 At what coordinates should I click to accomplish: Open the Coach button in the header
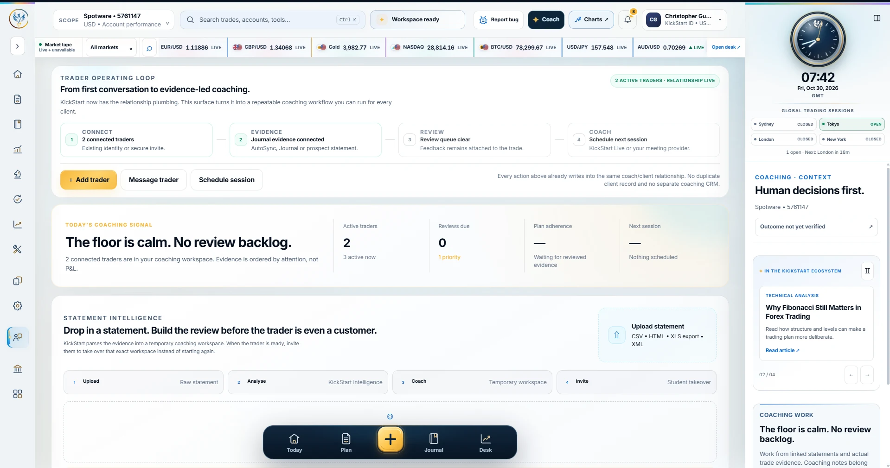pyautogui.click(x=546, y=20)
